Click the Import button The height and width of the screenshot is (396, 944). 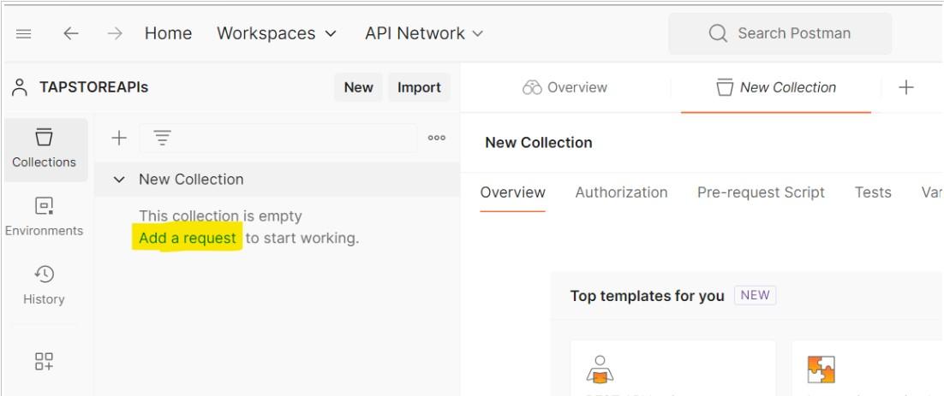[x=419, y=87]
